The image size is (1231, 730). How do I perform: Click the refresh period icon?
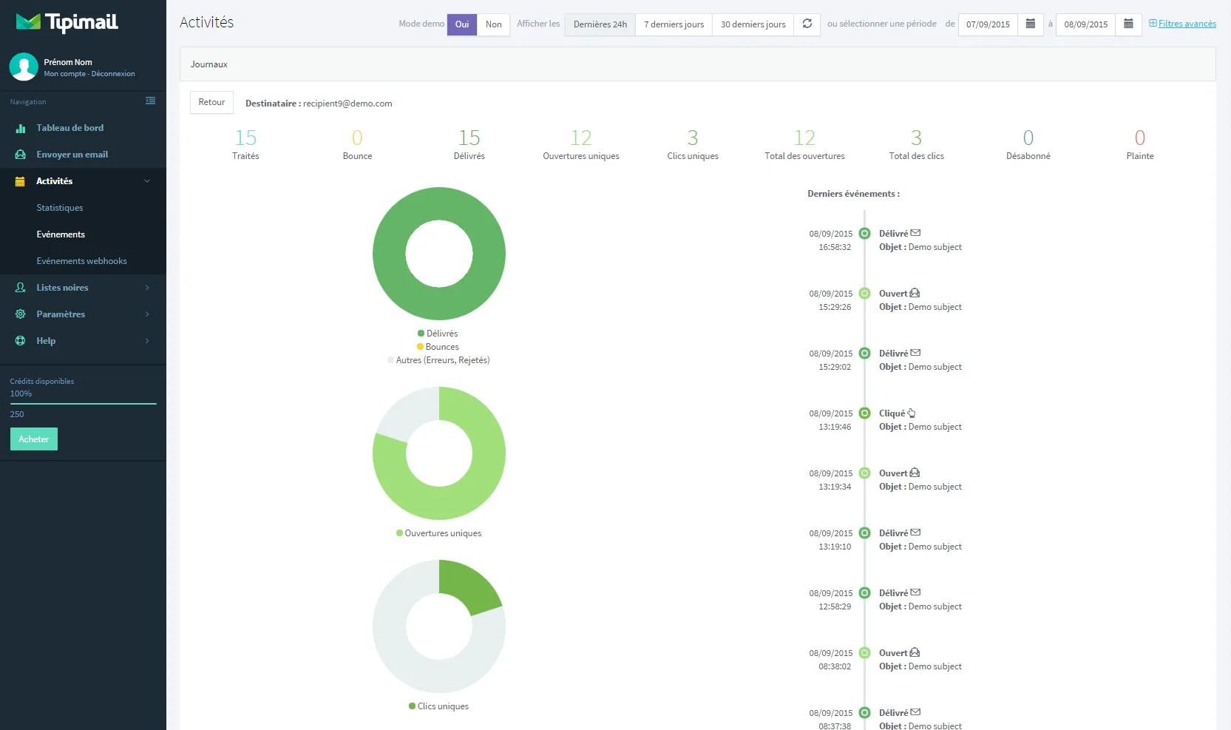(x=807, y=24)
